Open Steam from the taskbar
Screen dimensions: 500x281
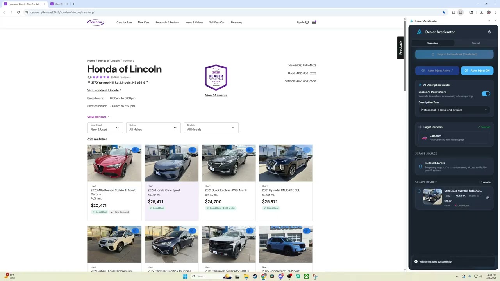click(255, 276)
